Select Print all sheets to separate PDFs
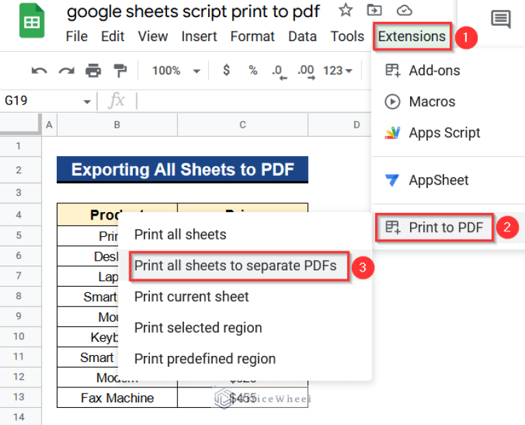Image resolution: width=525 pixels, height=425 pixels. point(245,266)
